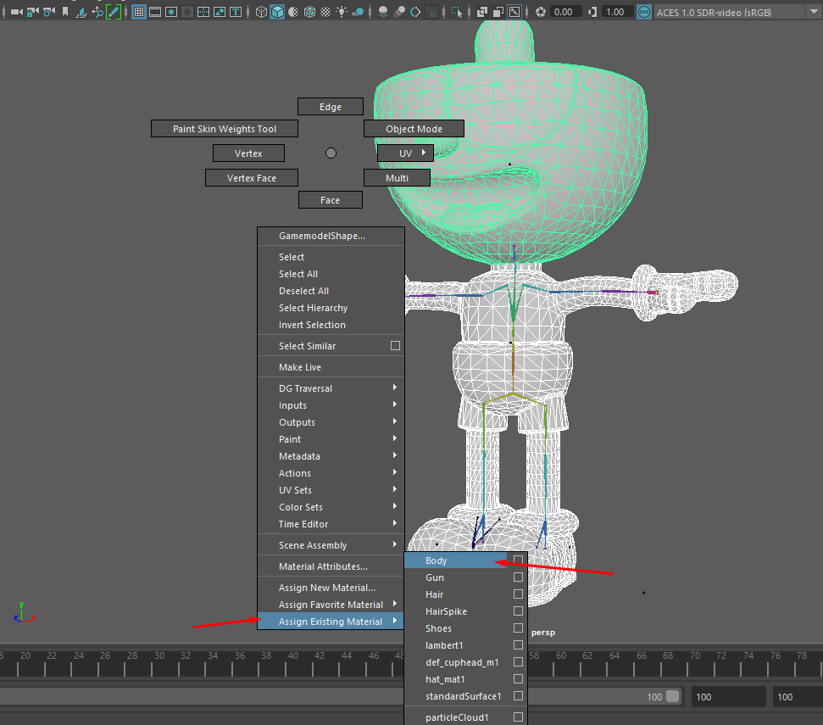
Task: Toggle the film gate icon
Action: click(155, 12)
